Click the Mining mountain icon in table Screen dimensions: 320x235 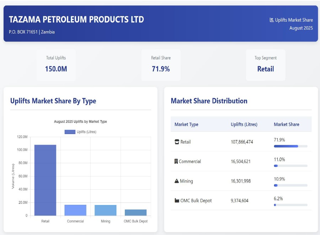pyautogui.click(x=177, y=181)
